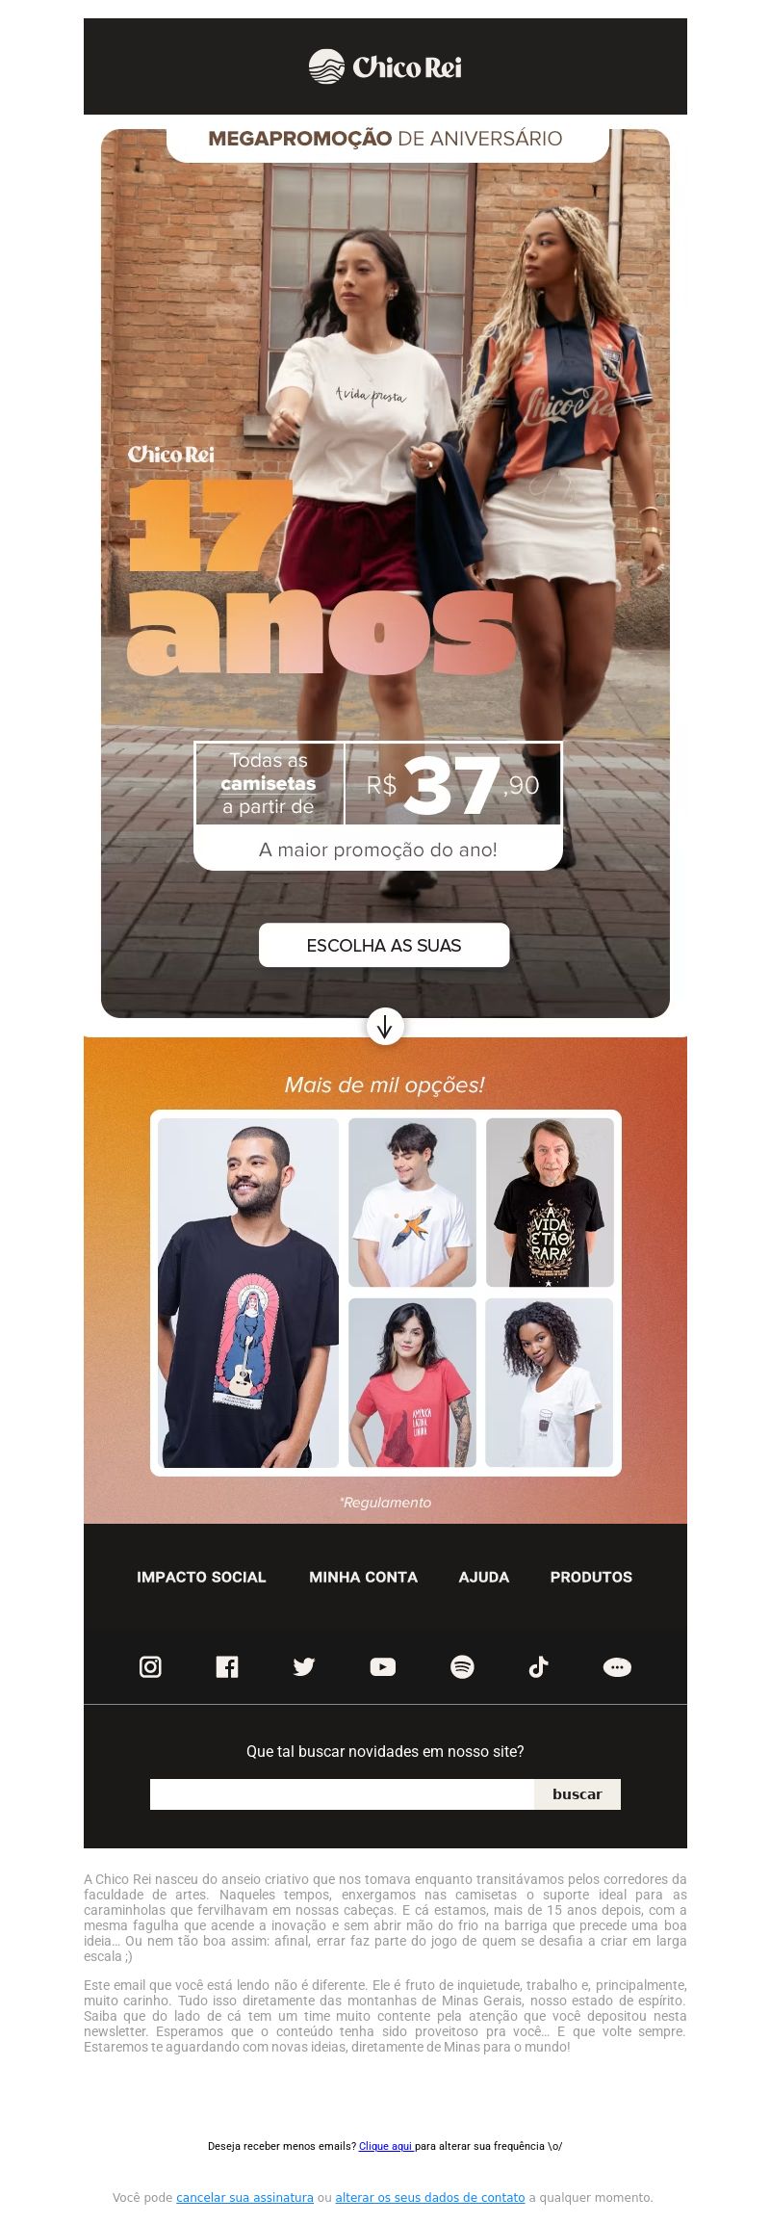
Task: Select the black guitar saint t-shirt thumbnail
Action: (x=248, y=1293)
